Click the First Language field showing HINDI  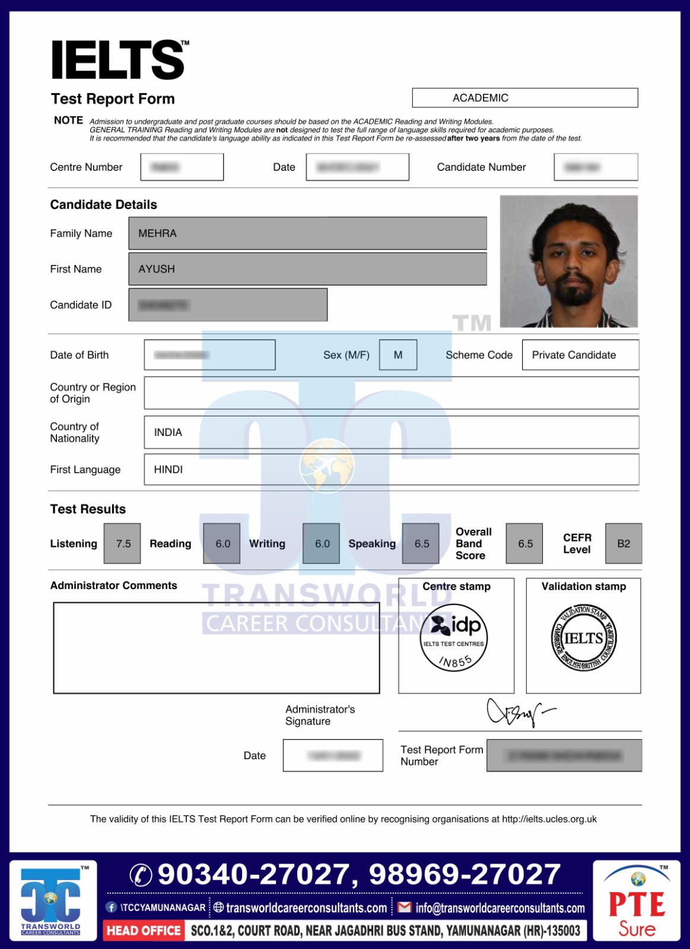click(x=391, y=470)
